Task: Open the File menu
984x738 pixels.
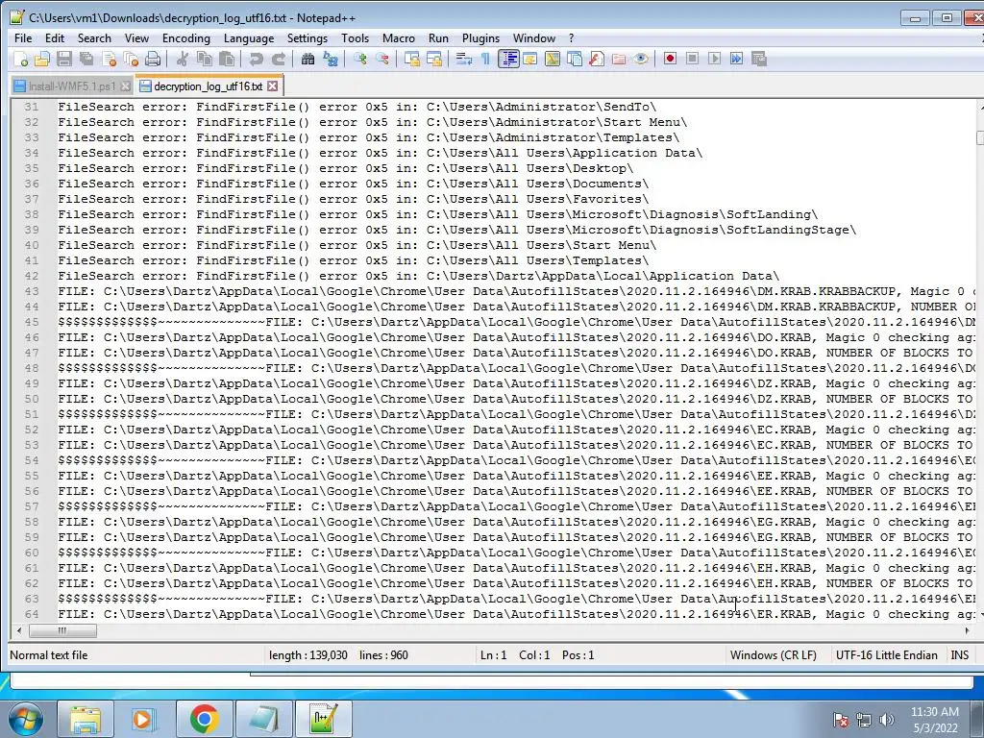Action: click(23, 38)
